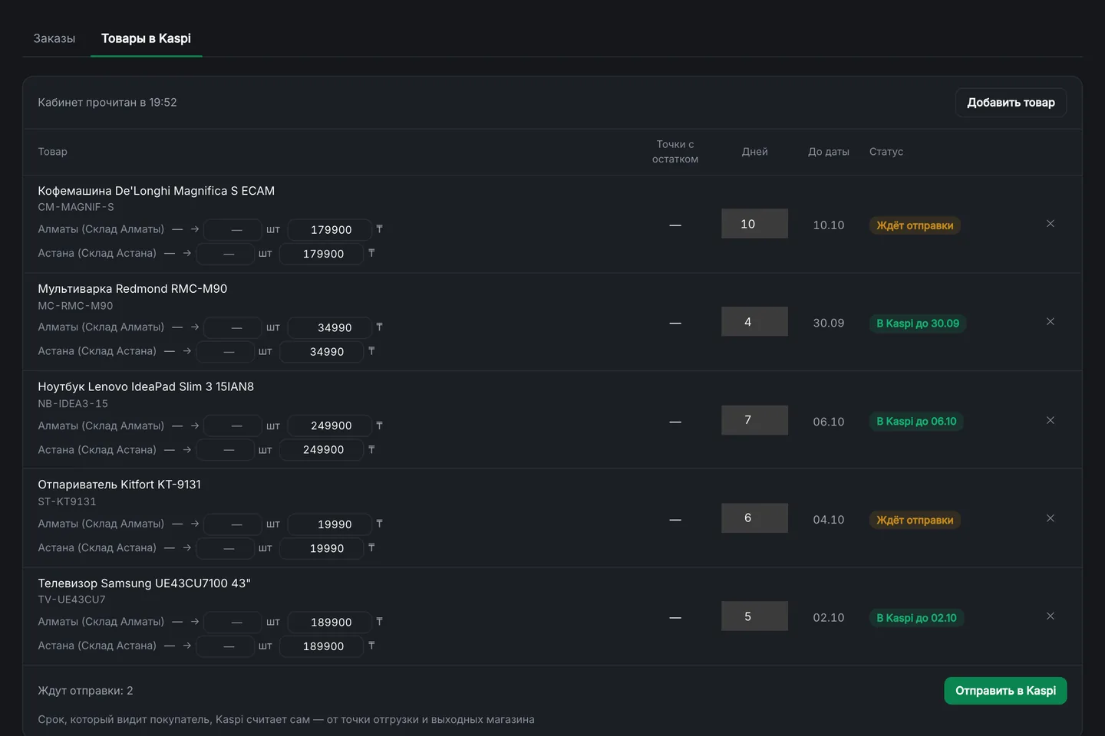Click the Ждут отправки: 2 counter
Viewport: 1105px width, 736px height.
pyautogui.click(x=85, y=691)
